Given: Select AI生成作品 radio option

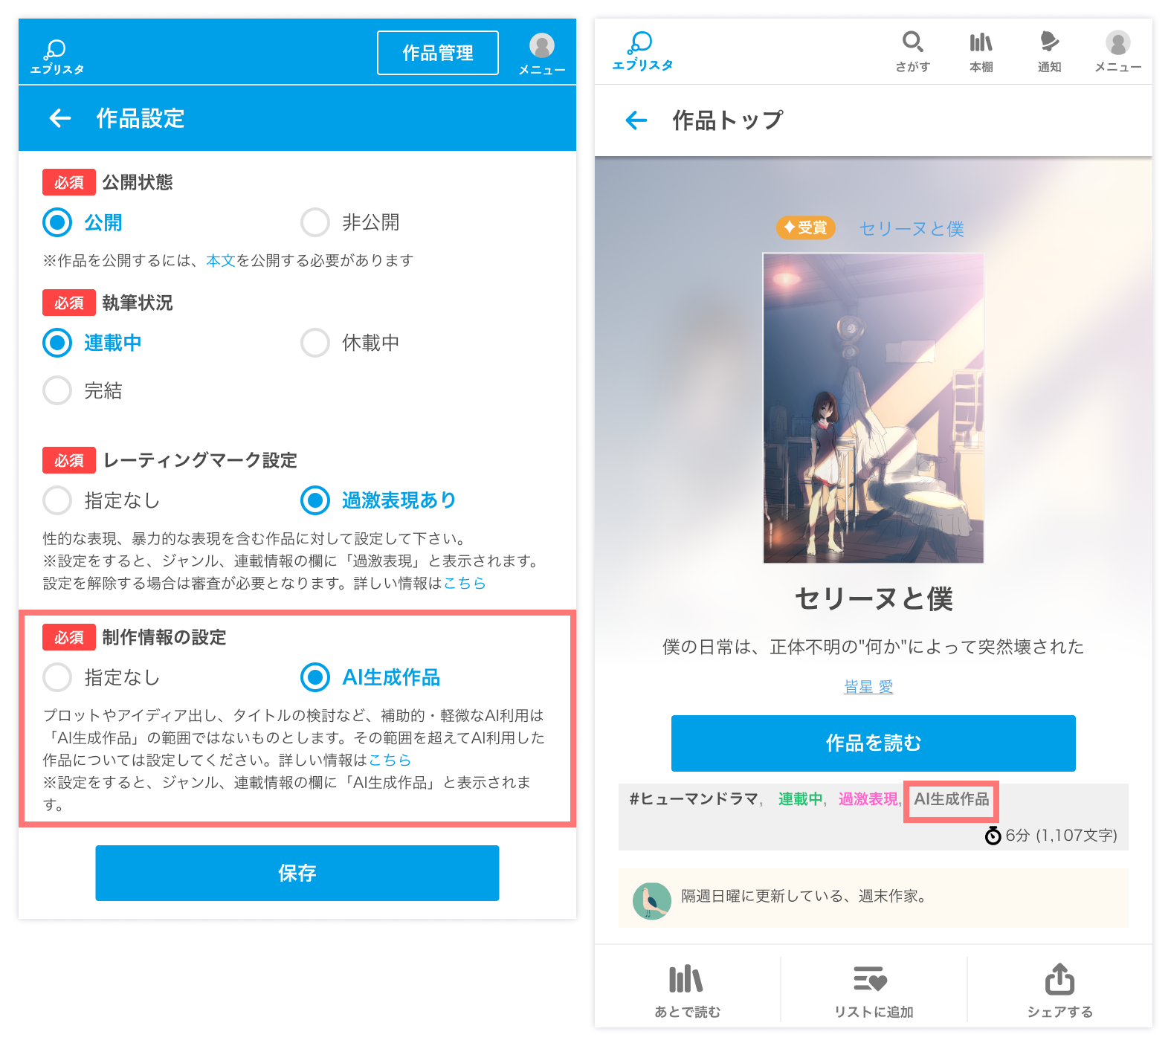Looking at the screenshot, I should [315, 677].
